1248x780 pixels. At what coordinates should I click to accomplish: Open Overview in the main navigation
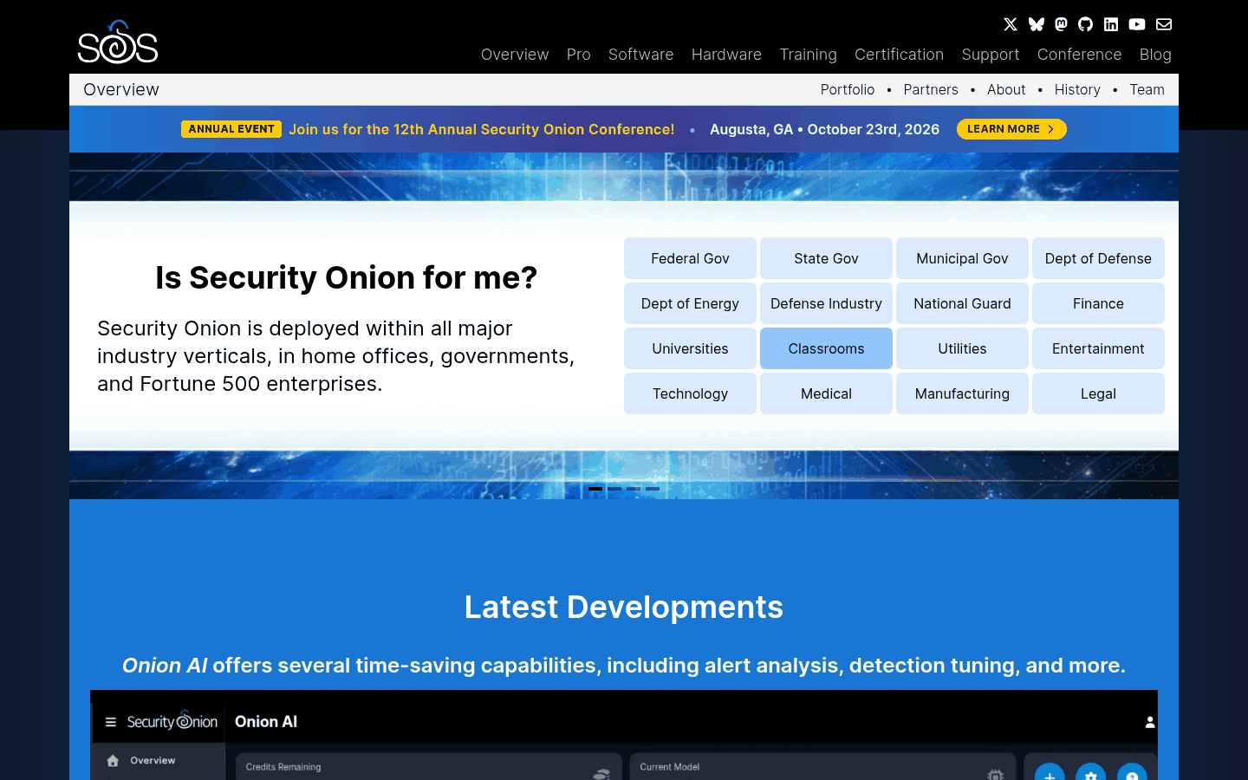point(515,55)
